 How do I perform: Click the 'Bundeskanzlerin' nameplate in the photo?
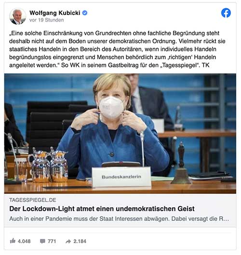[x=121, y=177]
